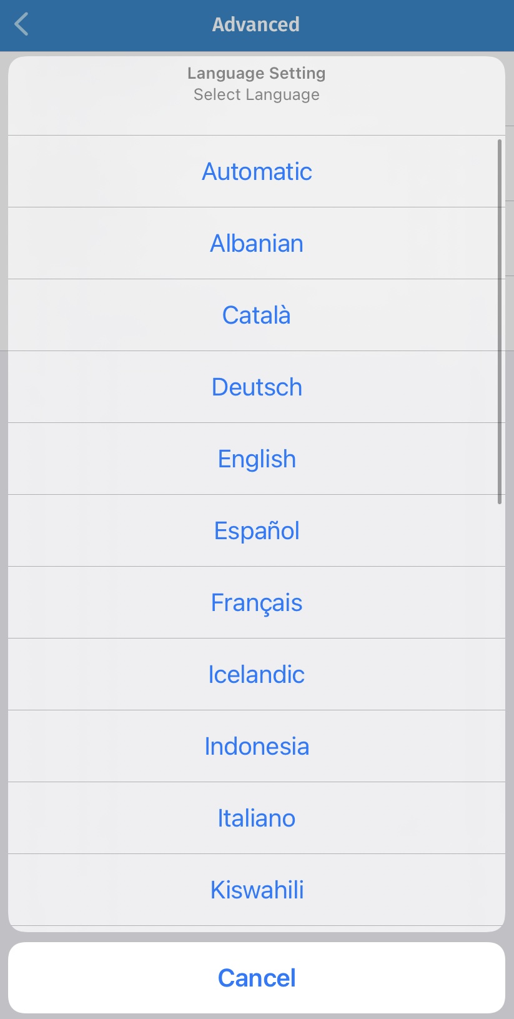514x1019 pixels.
Task: Tap the Advanced title in header
Action: 256,25
